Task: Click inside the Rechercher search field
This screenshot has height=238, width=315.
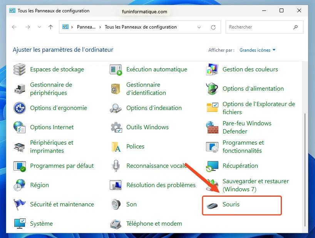Action: tap(262, 27)
